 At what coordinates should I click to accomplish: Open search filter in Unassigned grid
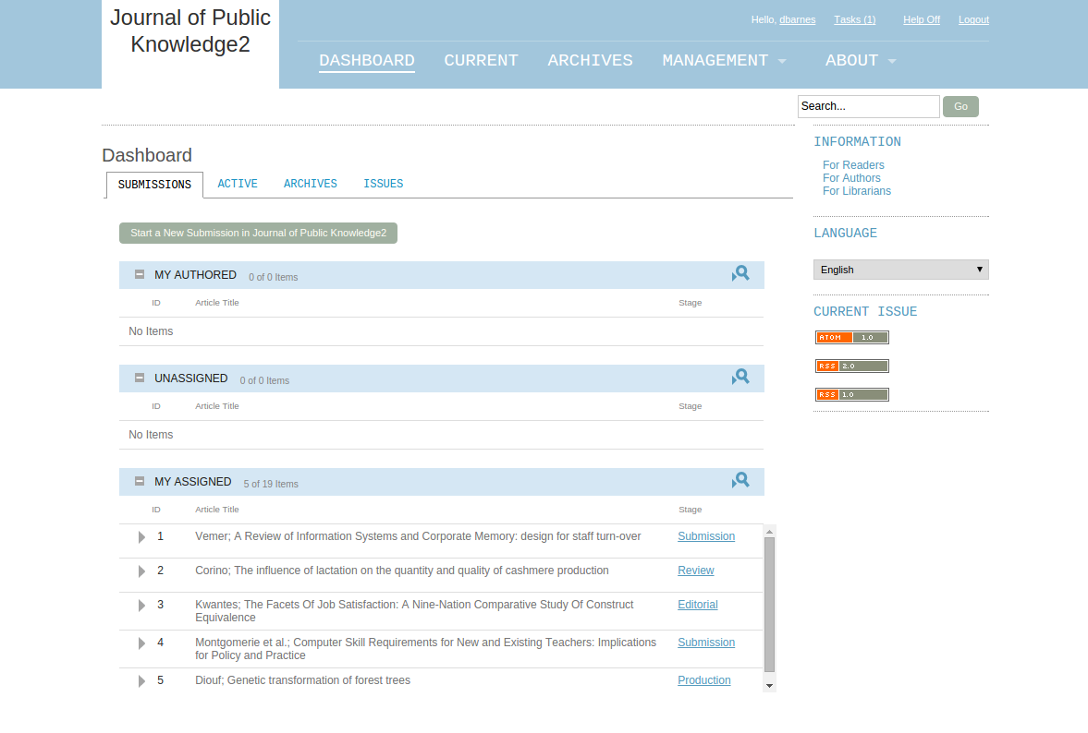pos(740,378)
